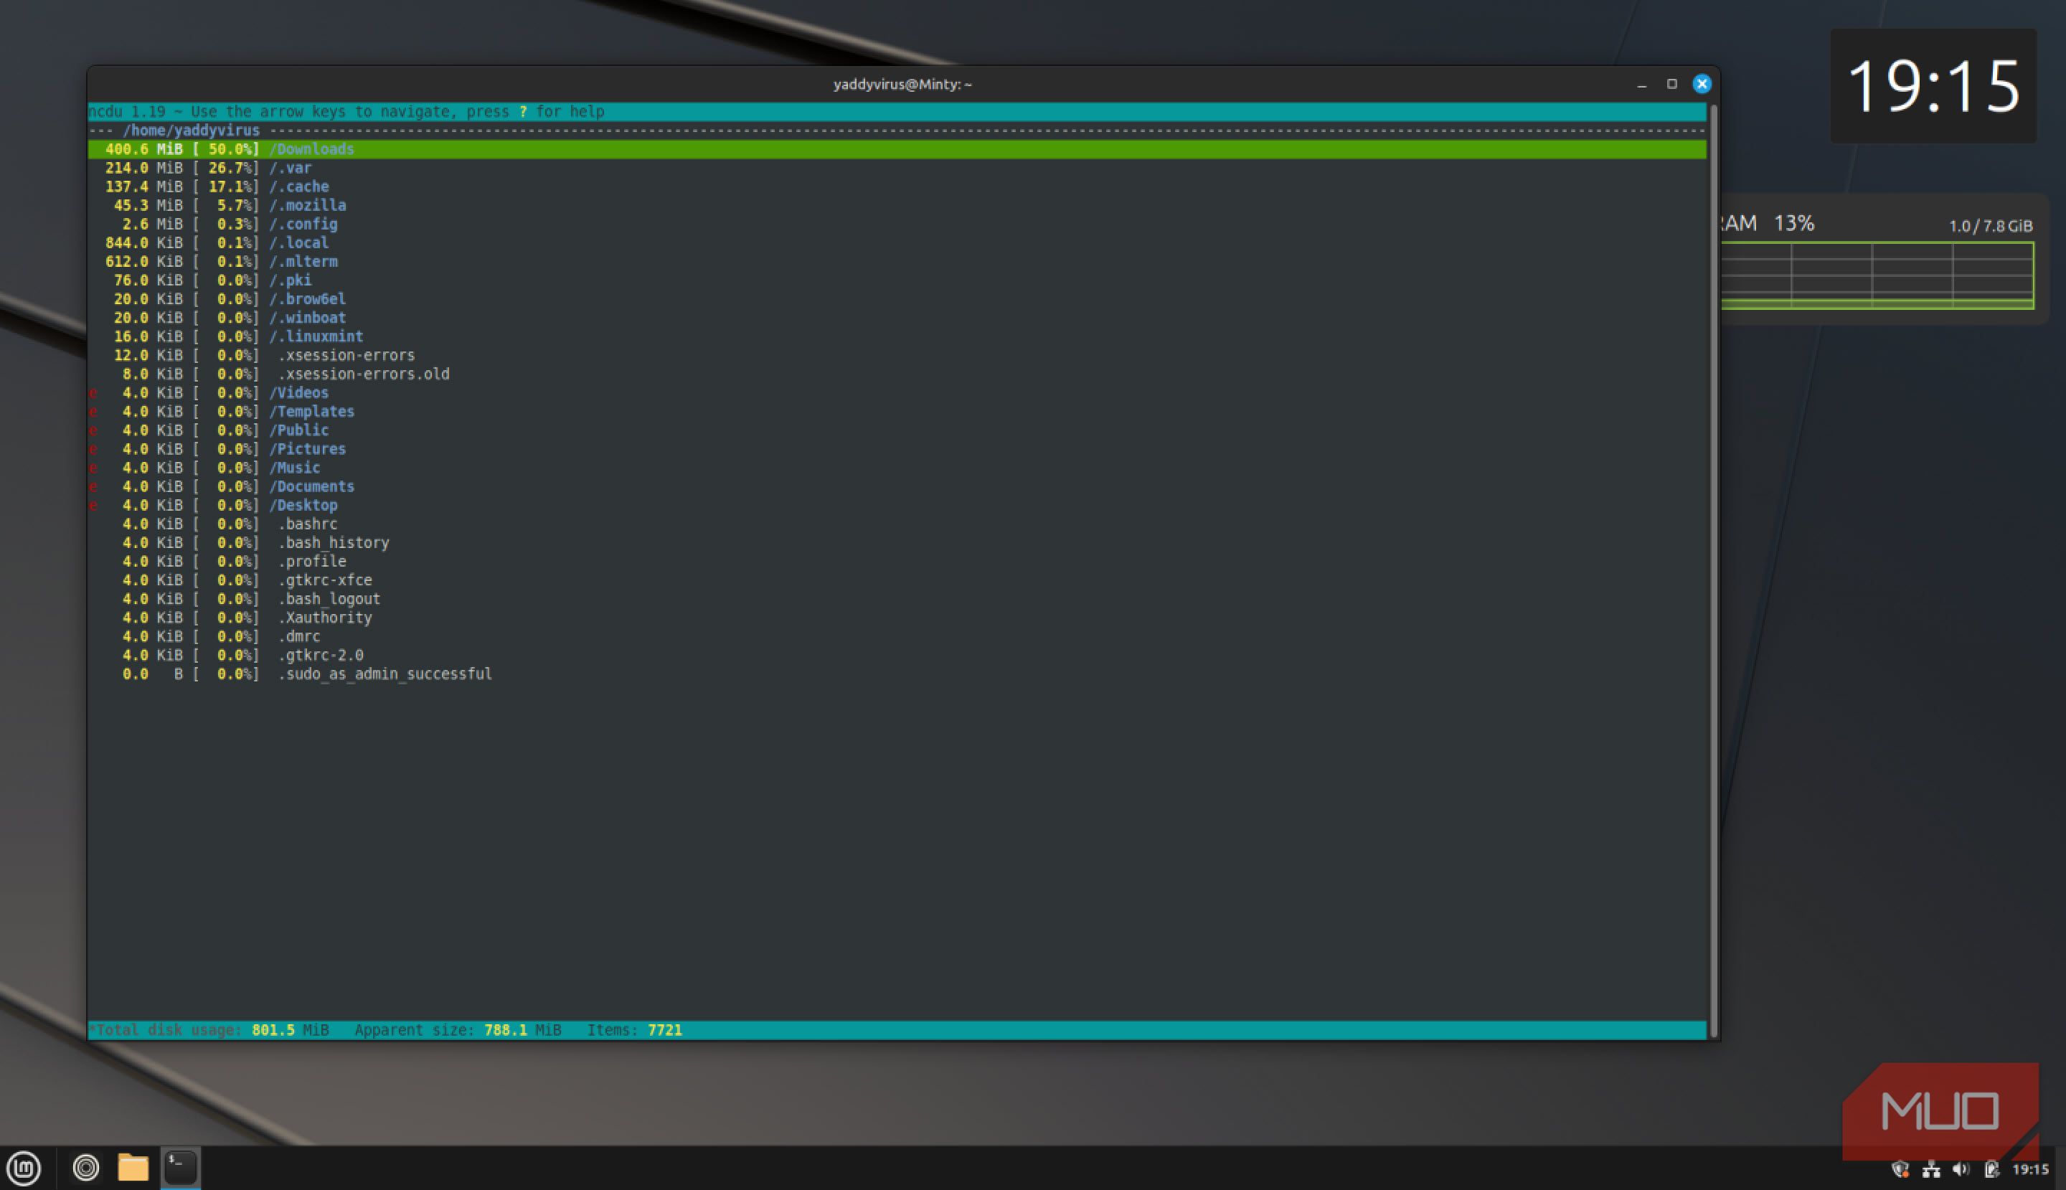Open the network connection tray icon
Screen dimensions: 2066x1190
click(x=1931, y=1170)
